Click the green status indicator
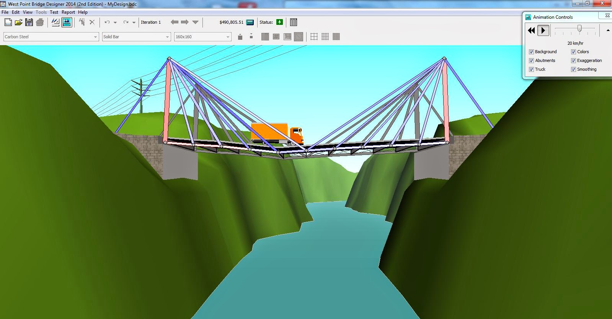This screenshot has width=612, height=319. [x=280, y=22]
